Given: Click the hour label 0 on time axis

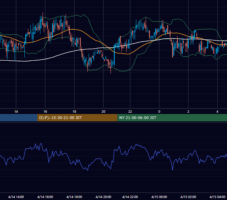Looking at the screenshot, I should pyautogui.click(x=159, y=112).
